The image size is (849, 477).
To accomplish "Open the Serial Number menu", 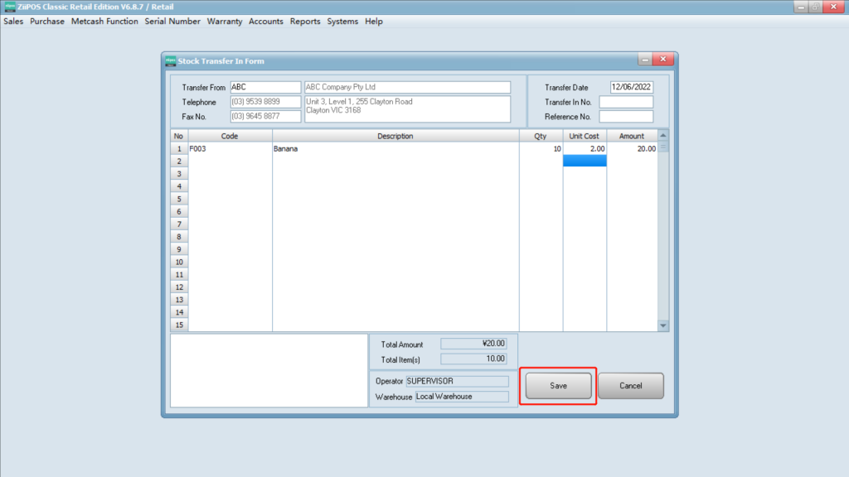I will 172,22.
